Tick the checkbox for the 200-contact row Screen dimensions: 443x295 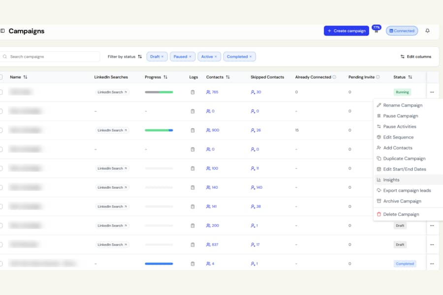1,226
